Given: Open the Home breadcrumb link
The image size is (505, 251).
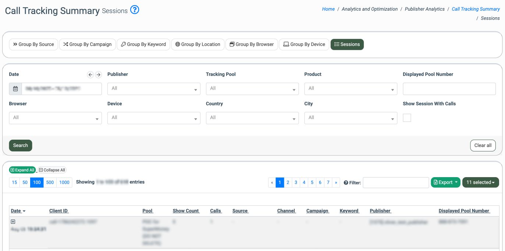Looking at the screenshot, I should [x=328, y=9].
